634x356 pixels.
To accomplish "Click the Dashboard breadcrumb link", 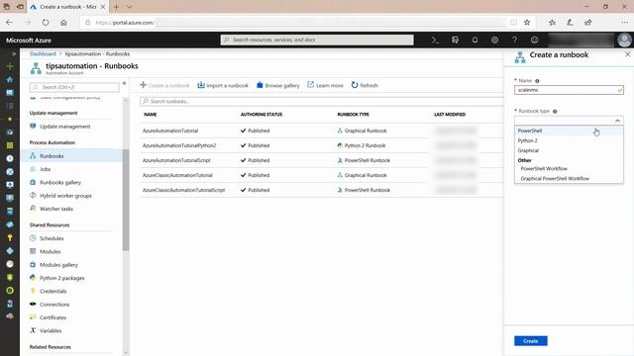I will click(x=43, y=53).
